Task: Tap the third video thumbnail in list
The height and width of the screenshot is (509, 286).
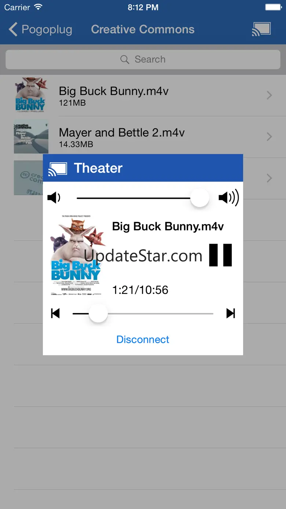Action: [28, 178]
